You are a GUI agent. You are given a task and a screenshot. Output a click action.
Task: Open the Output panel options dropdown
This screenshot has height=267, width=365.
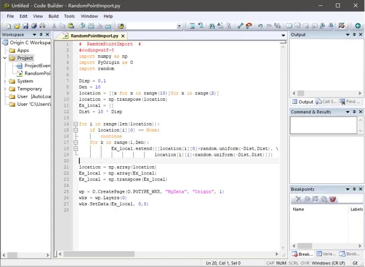(348, 35)
